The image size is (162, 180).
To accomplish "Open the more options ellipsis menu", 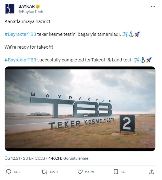I will click(153, 7).
